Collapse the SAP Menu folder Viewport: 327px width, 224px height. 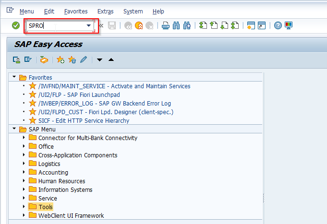pyautogui.click(x=14, y=129)
